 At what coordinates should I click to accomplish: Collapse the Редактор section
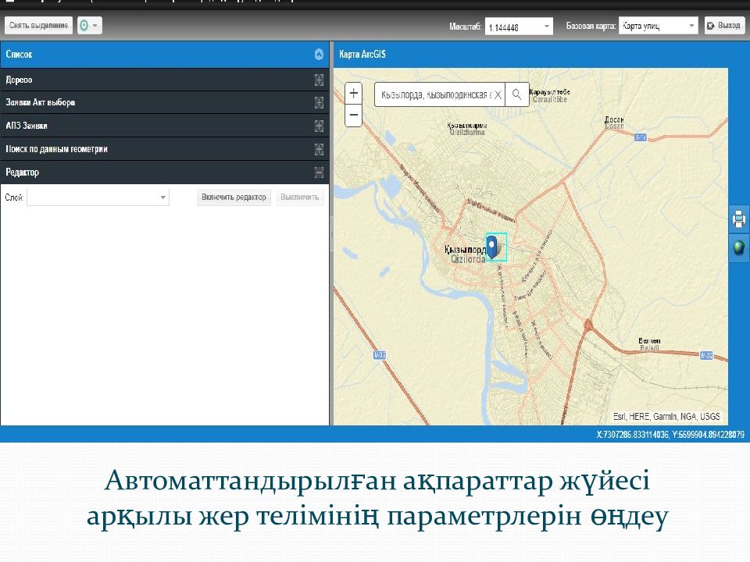point(319,172)
